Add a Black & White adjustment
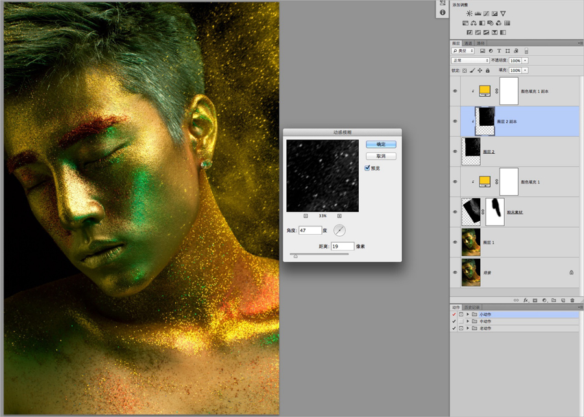The height and width of the screenshot is (417, 584). (x=482, y=23)
